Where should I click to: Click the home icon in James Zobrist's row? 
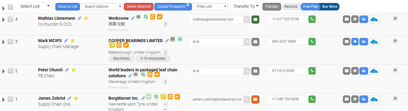point(355,99)
